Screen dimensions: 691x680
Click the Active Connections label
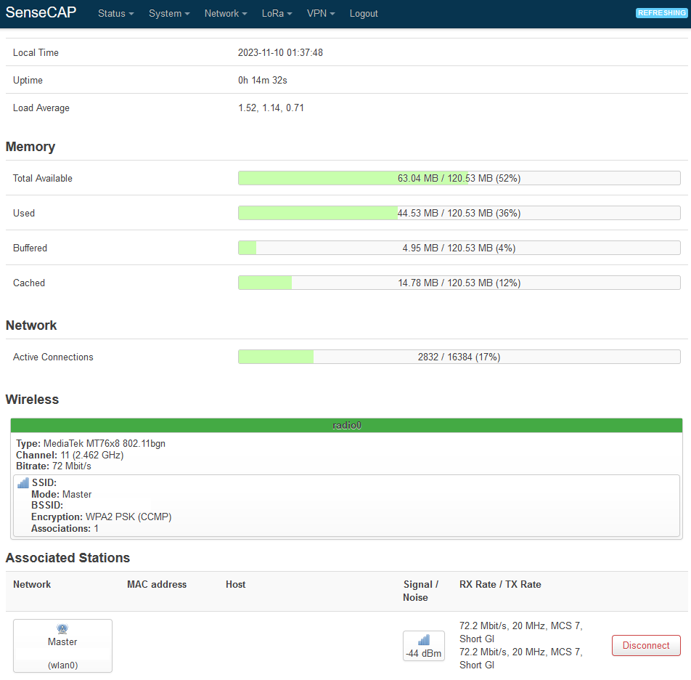53,357
